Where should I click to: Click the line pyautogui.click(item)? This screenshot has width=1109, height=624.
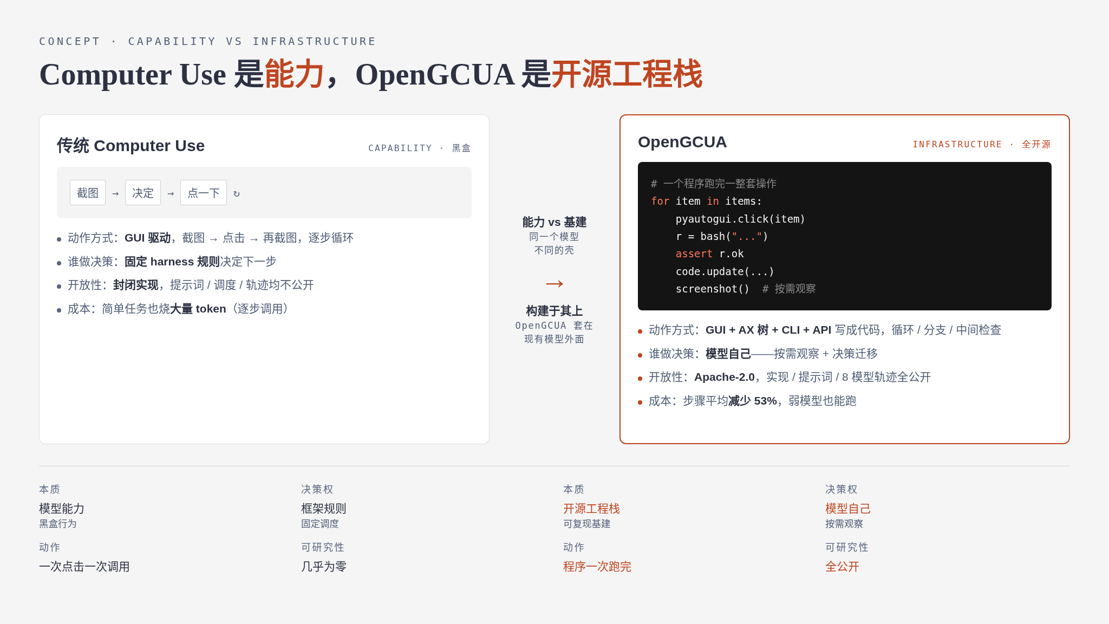point(740,219)
